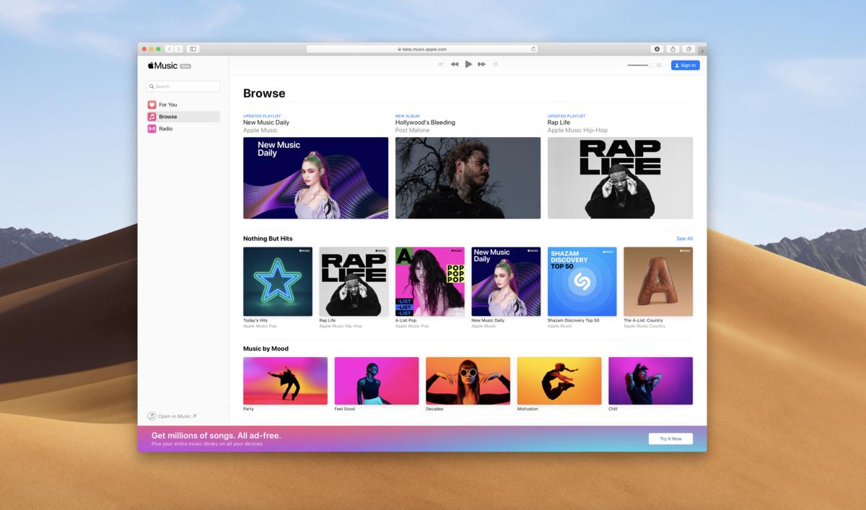Toggle shuffle playback
The width and height of the screenshot is (866, 510).
click(441, 64)
